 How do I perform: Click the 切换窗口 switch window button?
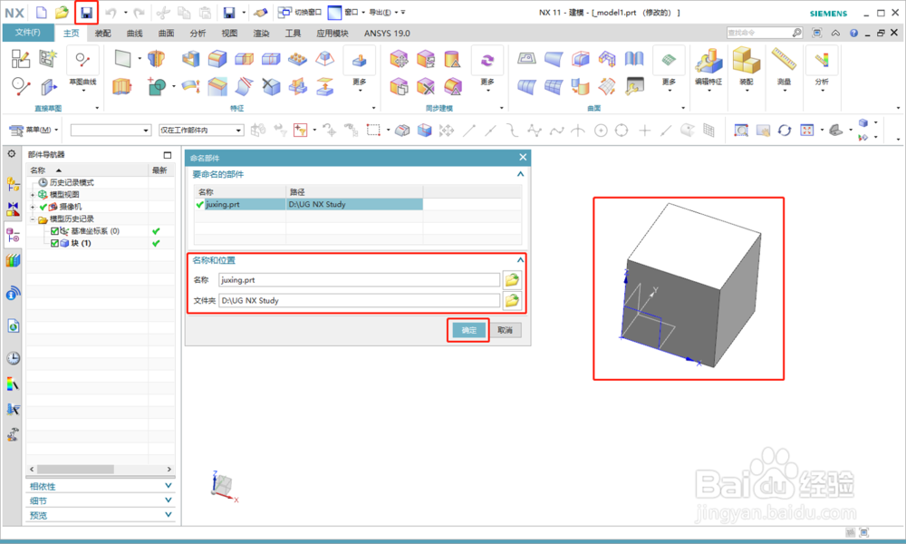click(299, 12)
